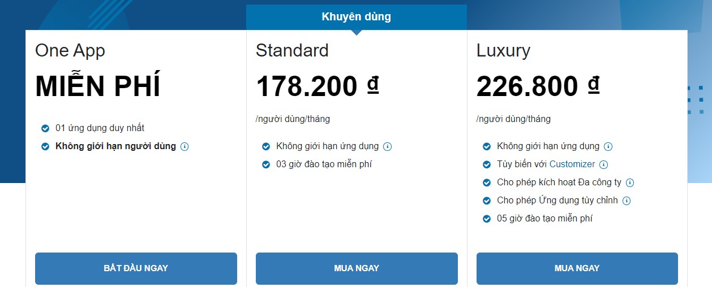Open info icon beside Standard Không giới hạn ứng dụng
The height and width of the screenshot is (287, 712).
pos(387,146)
